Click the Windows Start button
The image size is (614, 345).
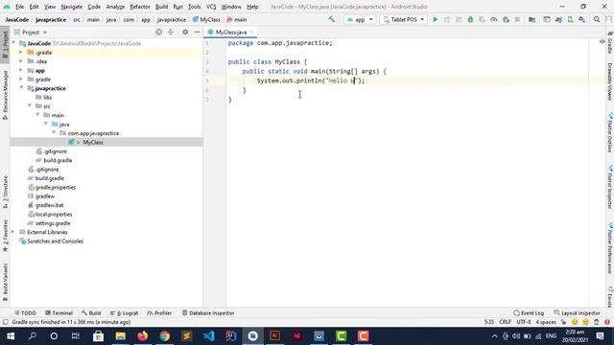tap(11, 335)
